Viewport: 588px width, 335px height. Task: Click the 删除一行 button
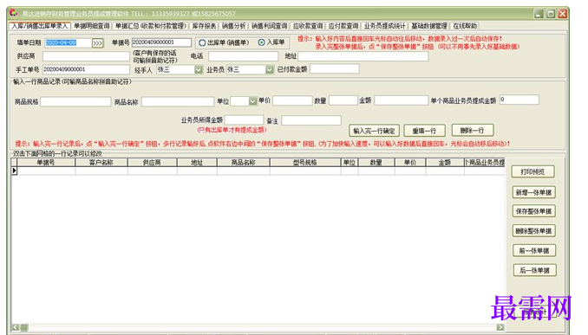click(473, 130)
